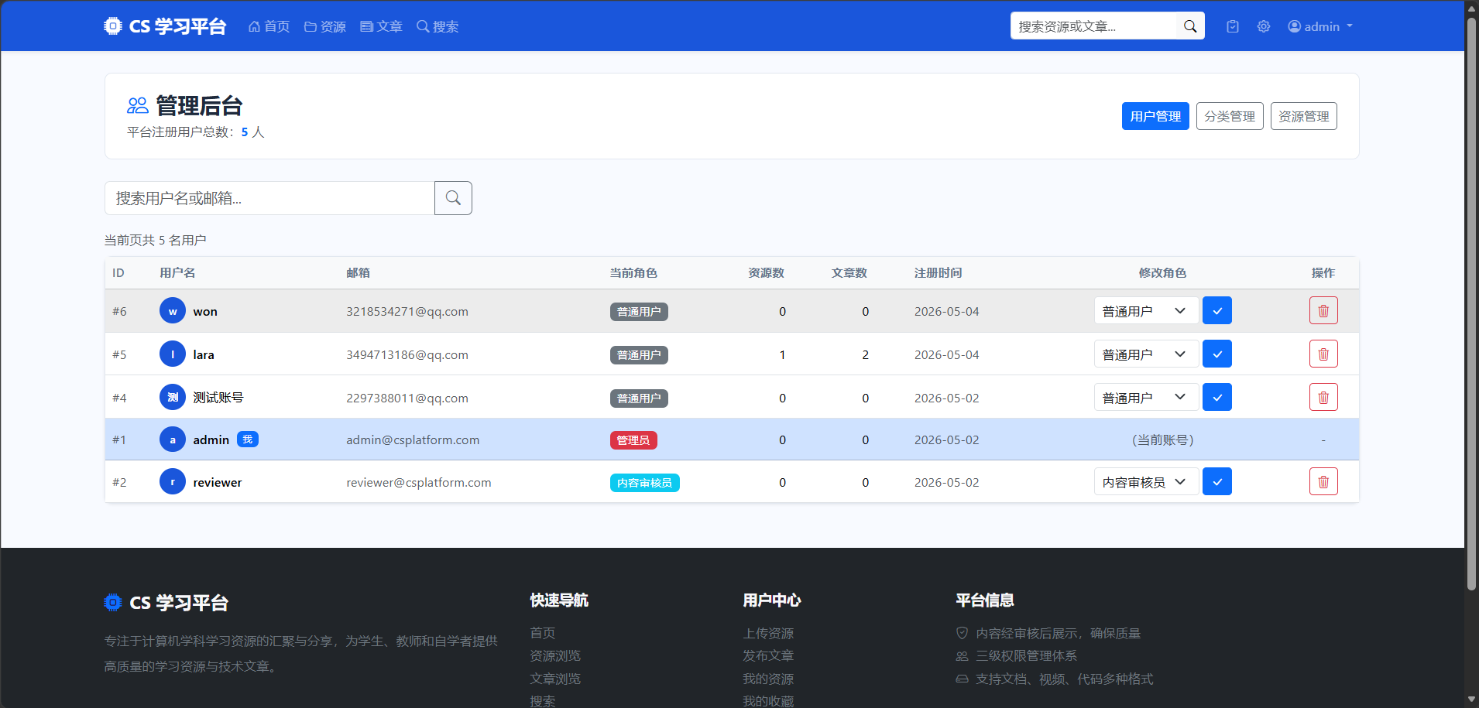Click the 内容审核员 role badge
The width and height of the screenshot is (1479, 708).
point(644,483)
